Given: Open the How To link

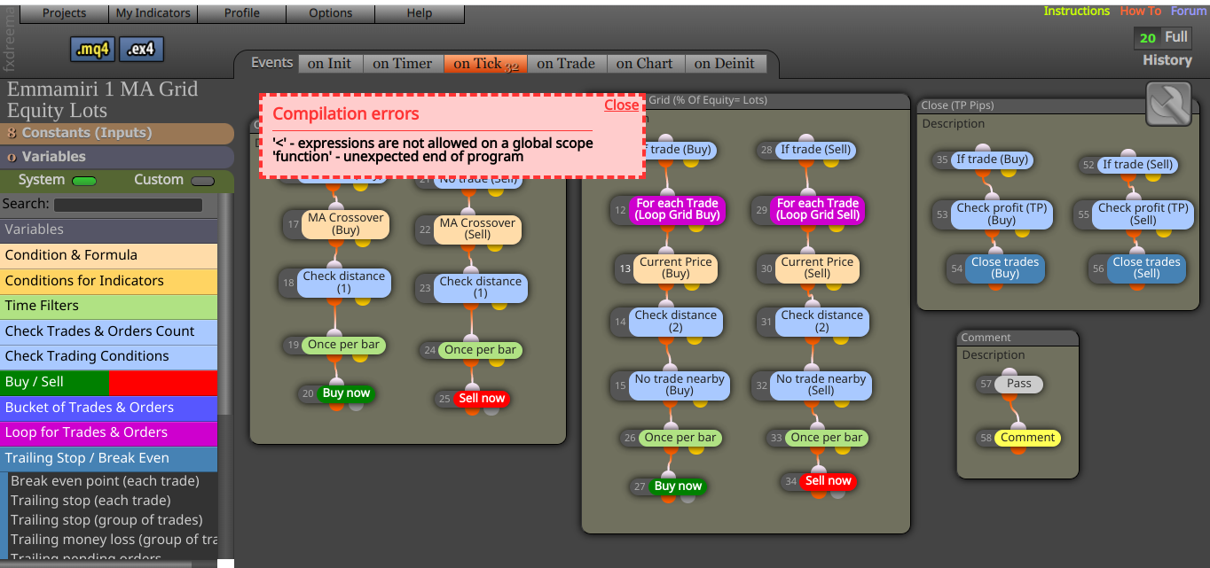Looking at the screenshot, I should click(1140, 12).
